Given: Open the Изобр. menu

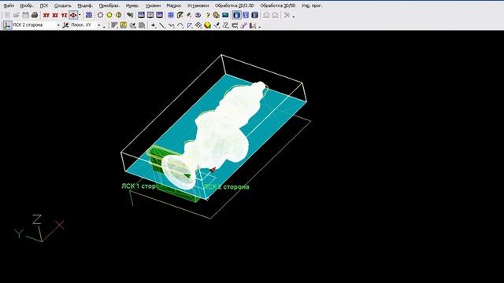Looking at the screenshot, I should point(26,6).
